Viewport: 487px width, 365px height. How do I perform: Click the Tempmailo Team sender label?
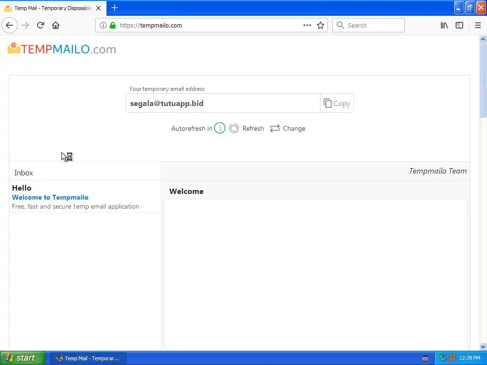click(x=438, y=171)
